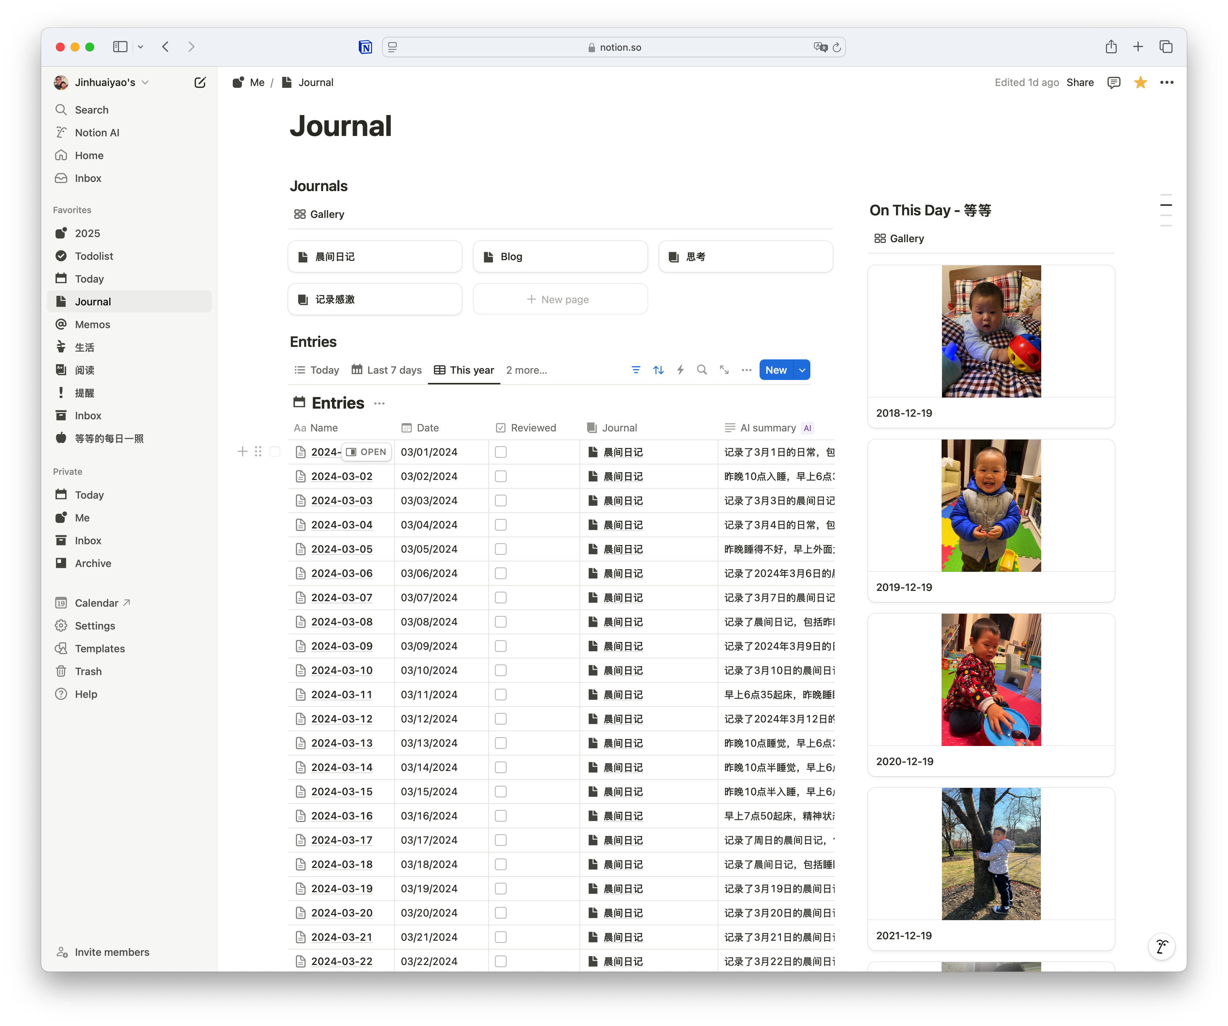Click the add row plus icon

pos(243,451)
